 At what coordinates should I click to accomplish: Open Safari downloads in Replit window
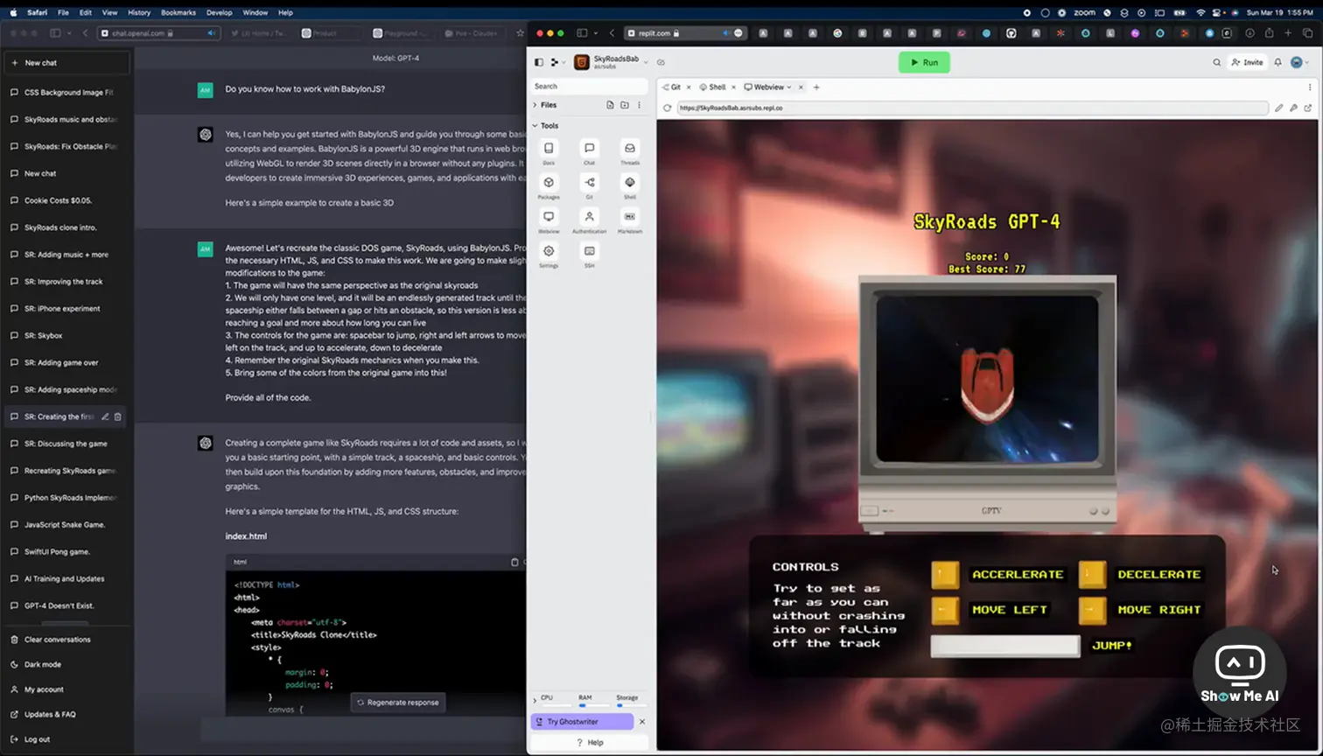click(1249, 33)
